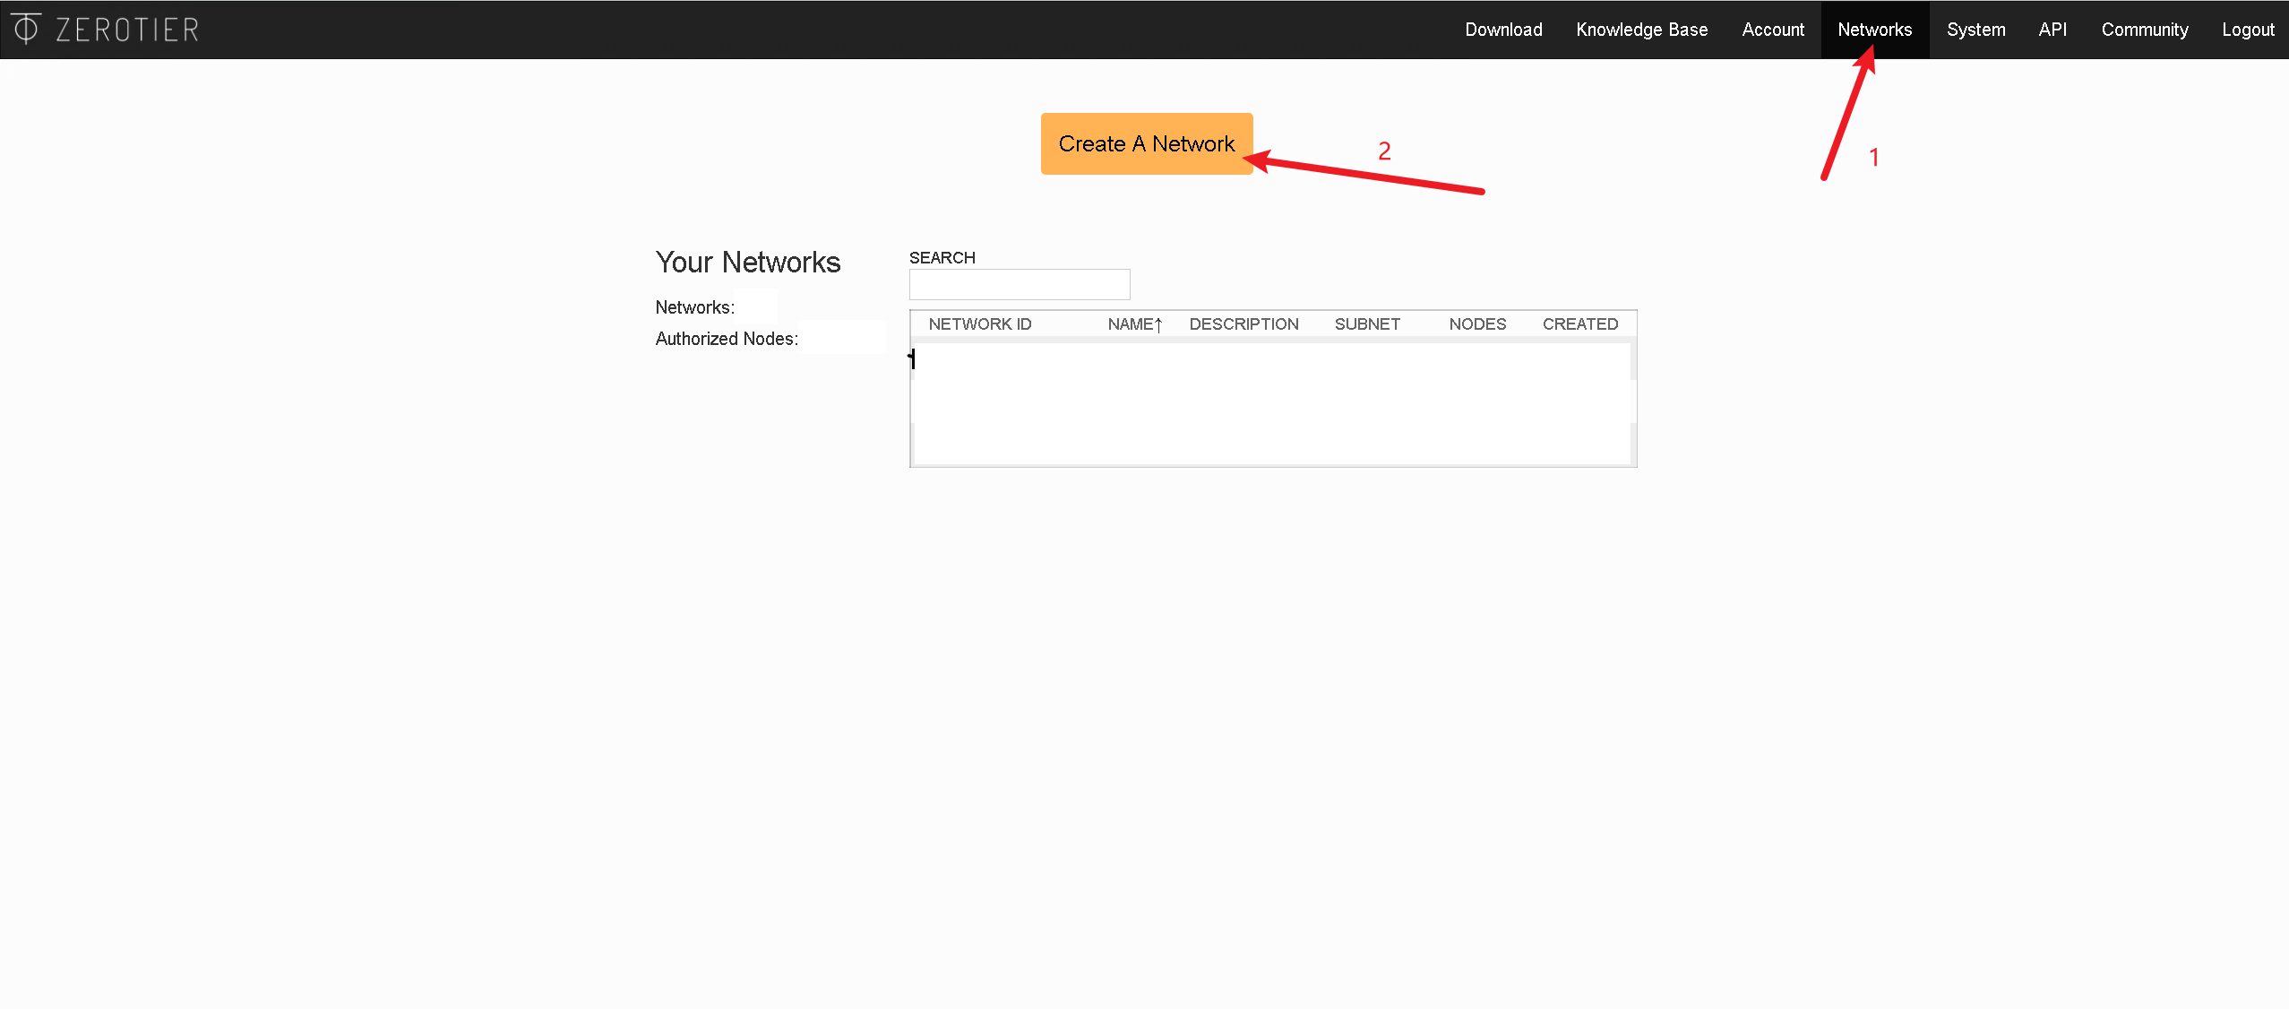Open the Download page

[x=1503, y=30]
